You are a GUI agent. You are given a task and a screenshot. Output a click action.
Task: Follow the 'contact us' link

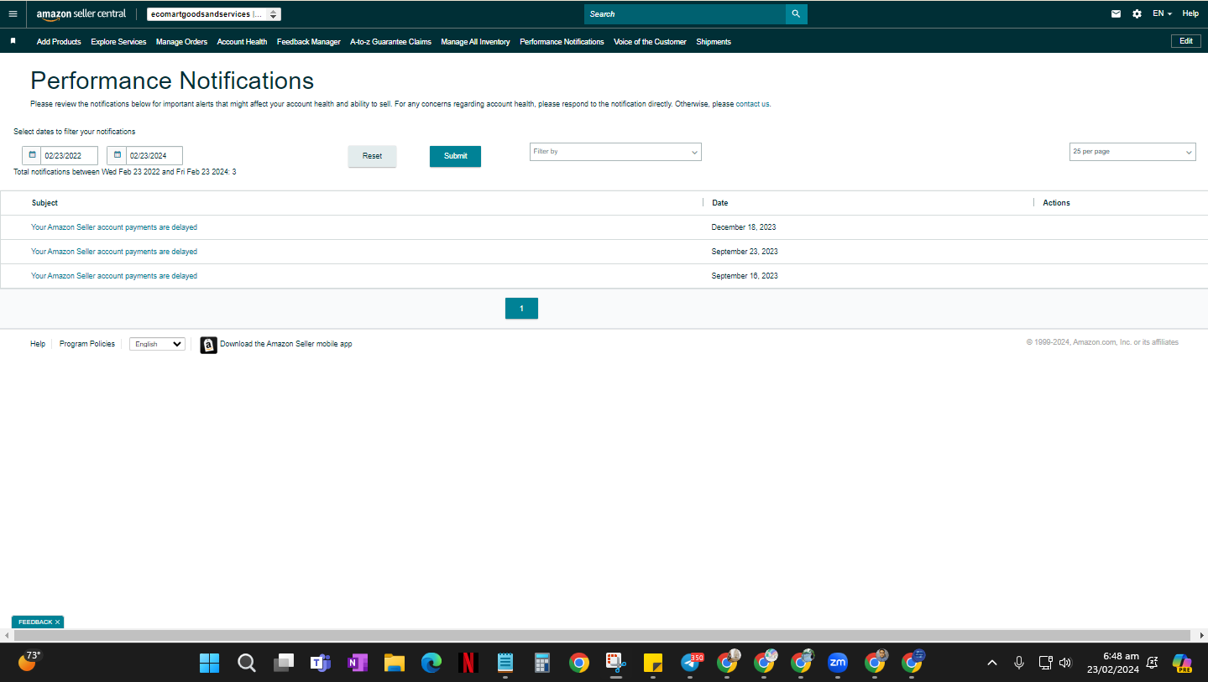pos(752,105)
